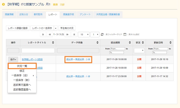Go to the next table page icon

[68, 34]
